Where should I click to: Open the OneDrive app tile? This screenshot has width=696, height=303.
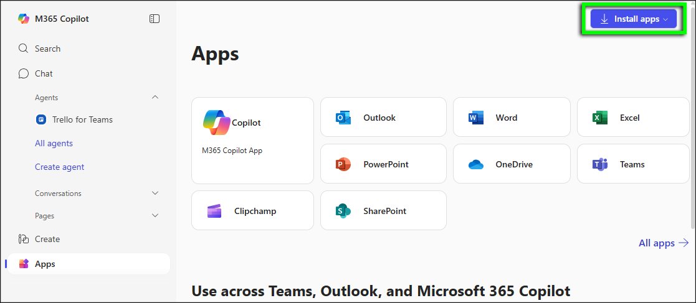coord(511,164)
